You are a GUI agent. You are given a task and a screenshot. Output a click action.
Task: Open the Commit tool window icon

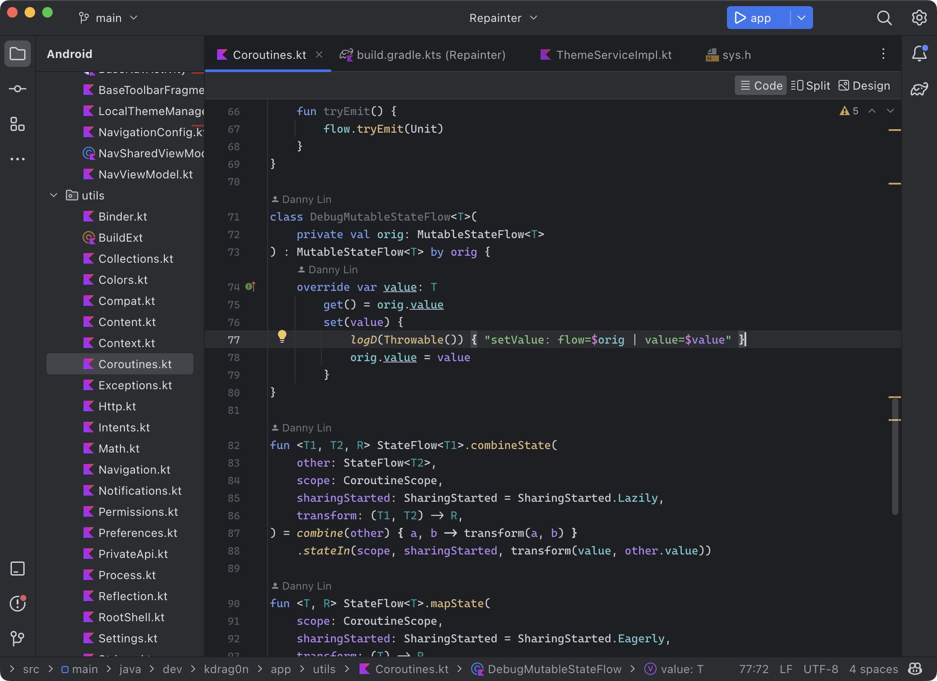point(17,88)
